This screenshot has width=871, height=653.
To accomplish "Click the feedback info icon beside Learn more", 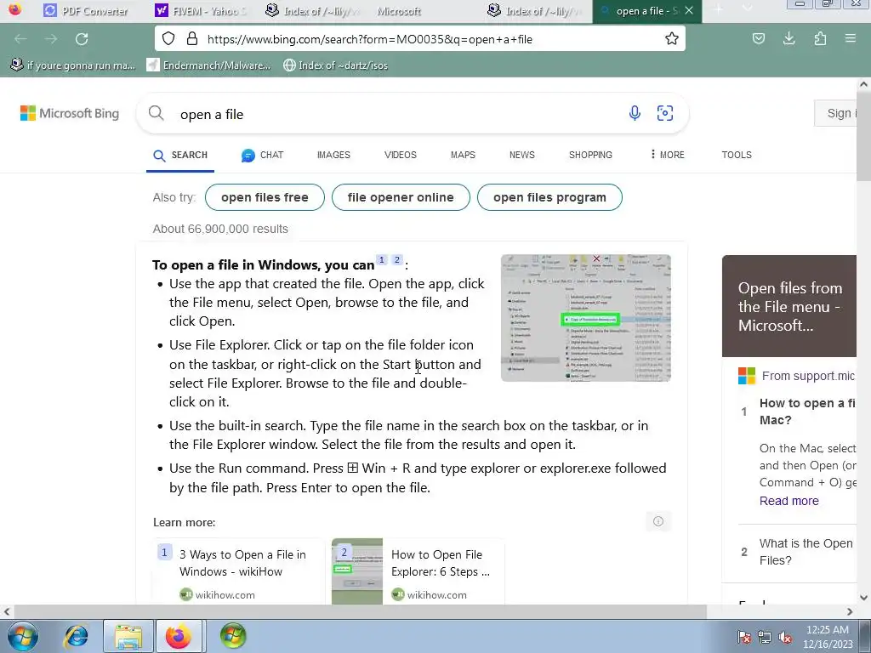I will click(658, 521).
